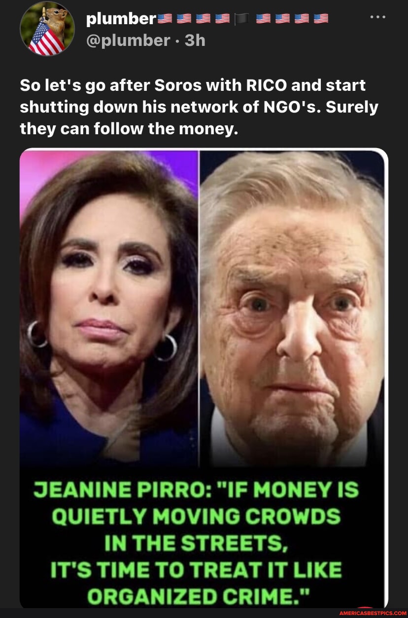Viewport: 408px width, 618px height.
Task: Click the squirrel-with-flag profile avatar
Action: (x=47, y=28)
